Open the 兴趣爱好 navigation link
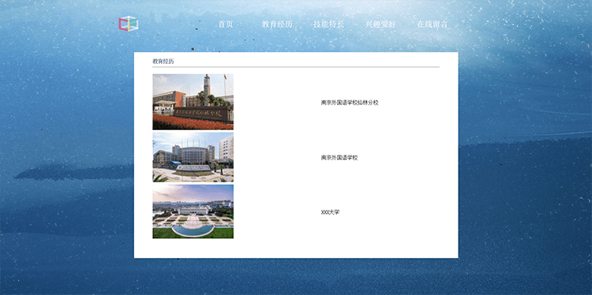 tap(380, 24)
